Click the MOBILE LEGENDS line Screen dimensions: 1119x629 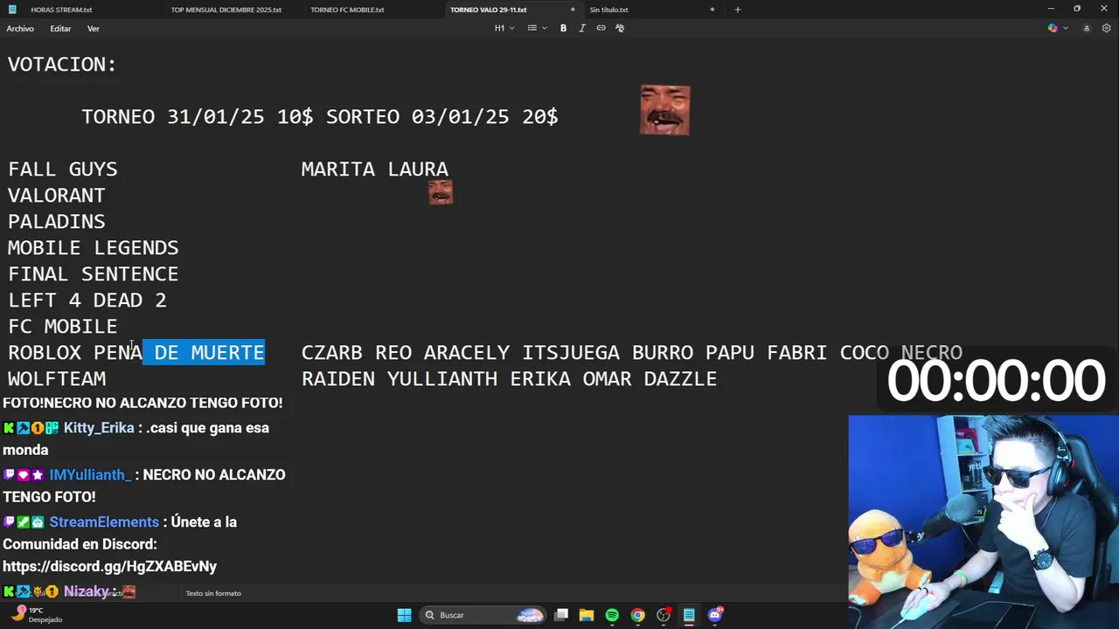click(94, 248)
